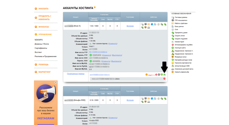Attach a domain to Host-1 account
The width and height of the screenshot is (229, 125).
162,24
